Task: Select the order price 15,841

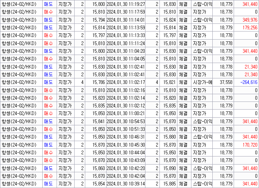Action: click(98, 121)
